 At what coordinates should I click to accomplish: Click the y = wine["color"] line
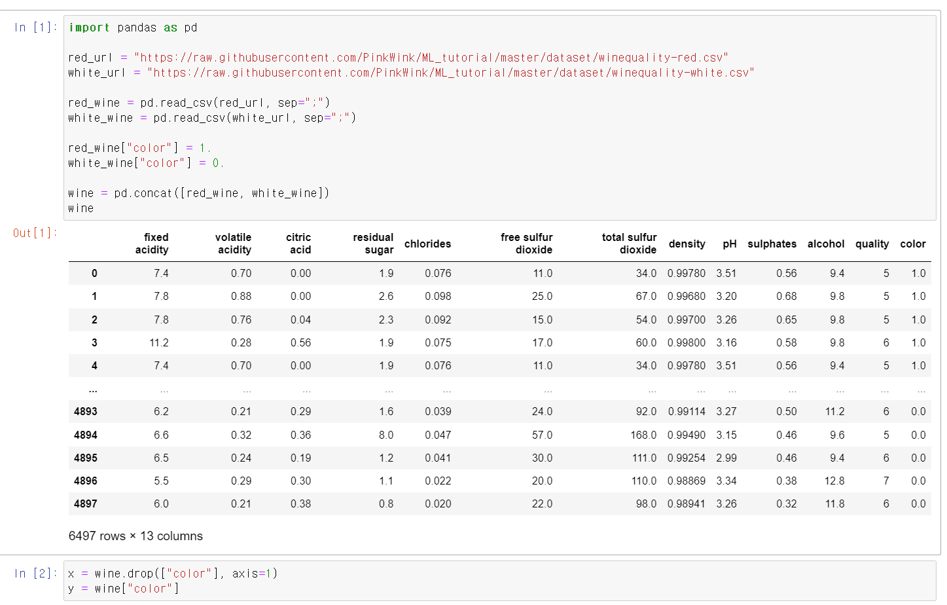(123, 589)
